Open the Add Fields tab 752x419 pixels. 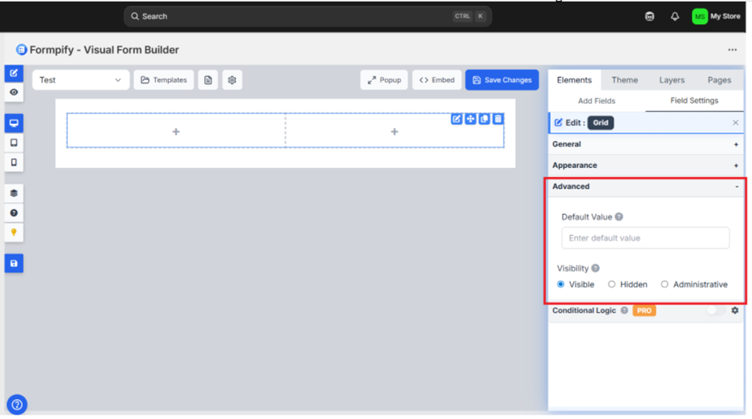pyautogui.click(x=596, y=101)
